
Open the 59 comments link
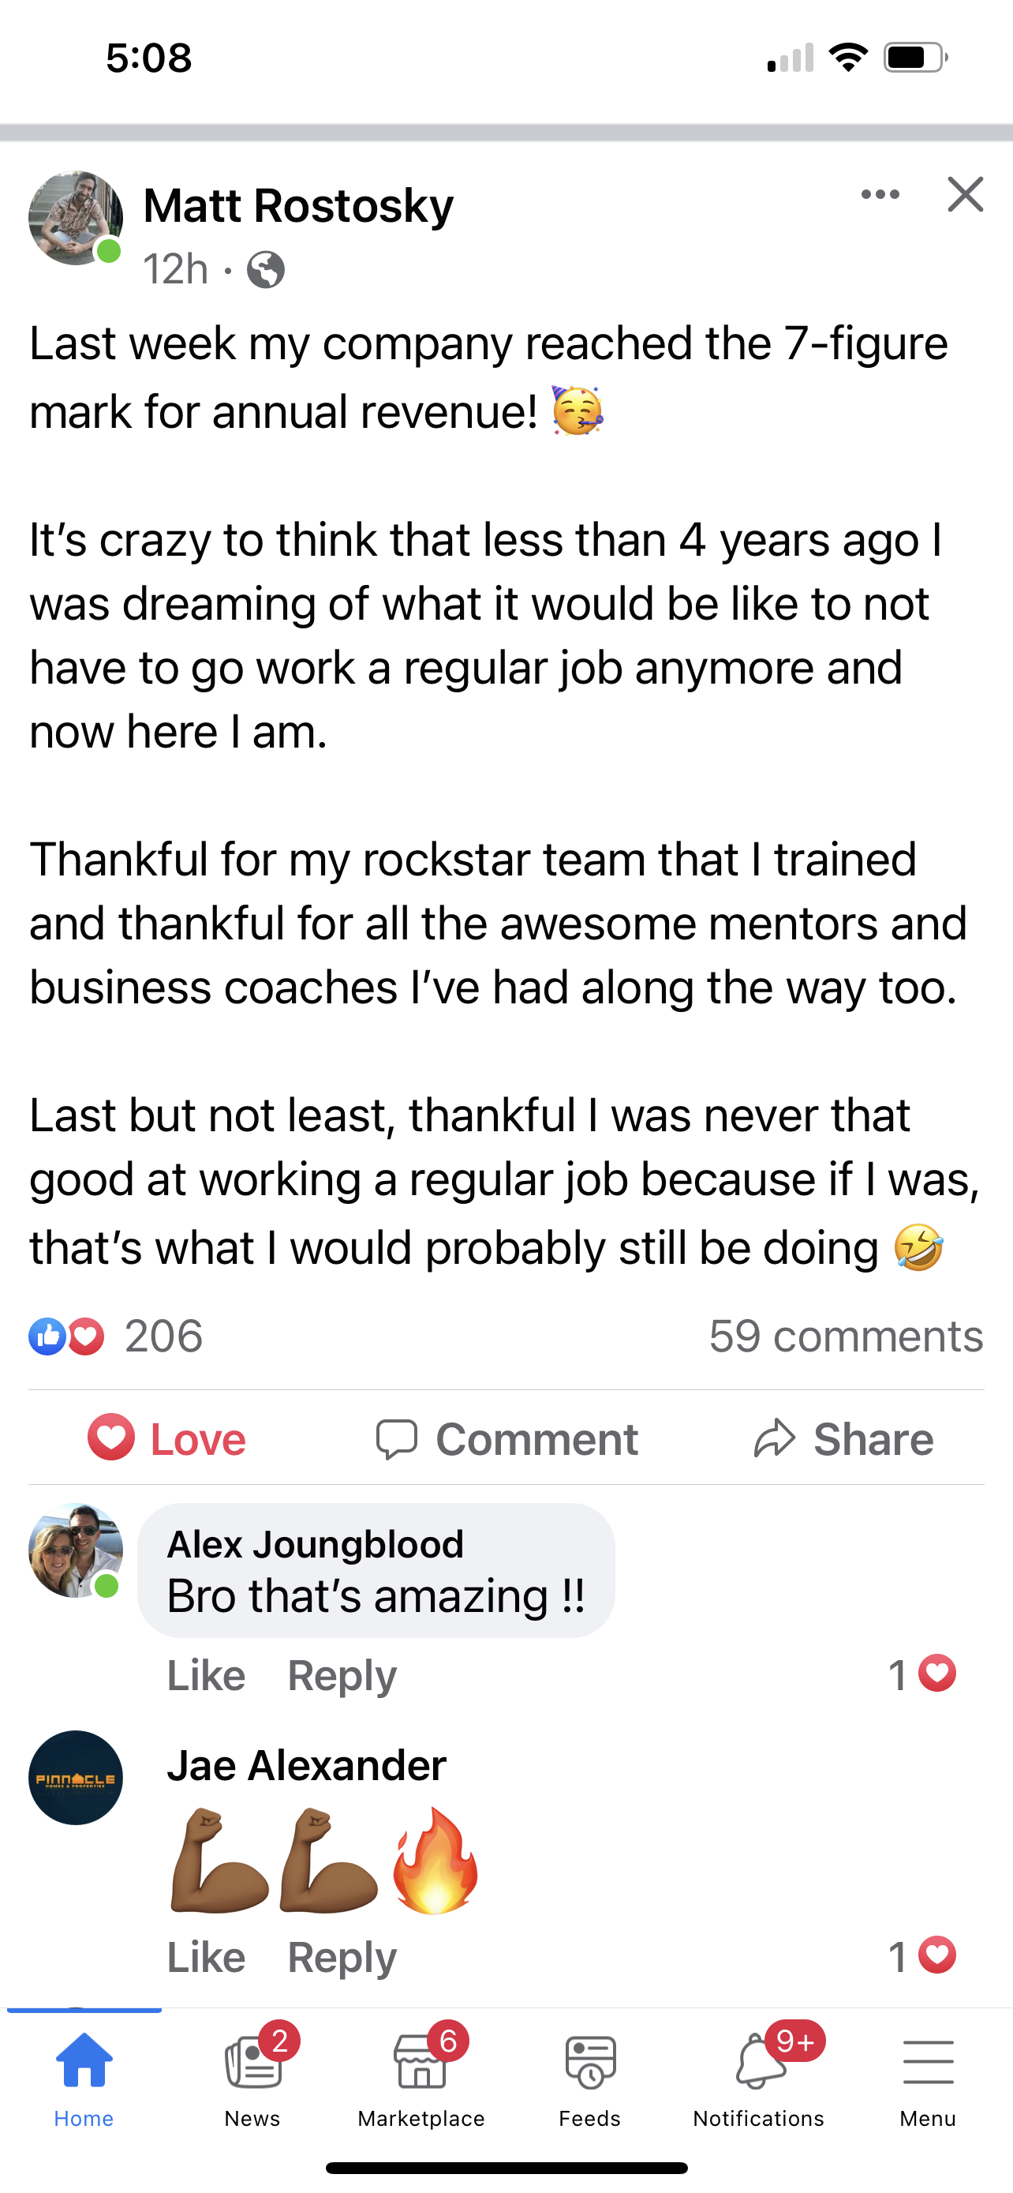846,1336
